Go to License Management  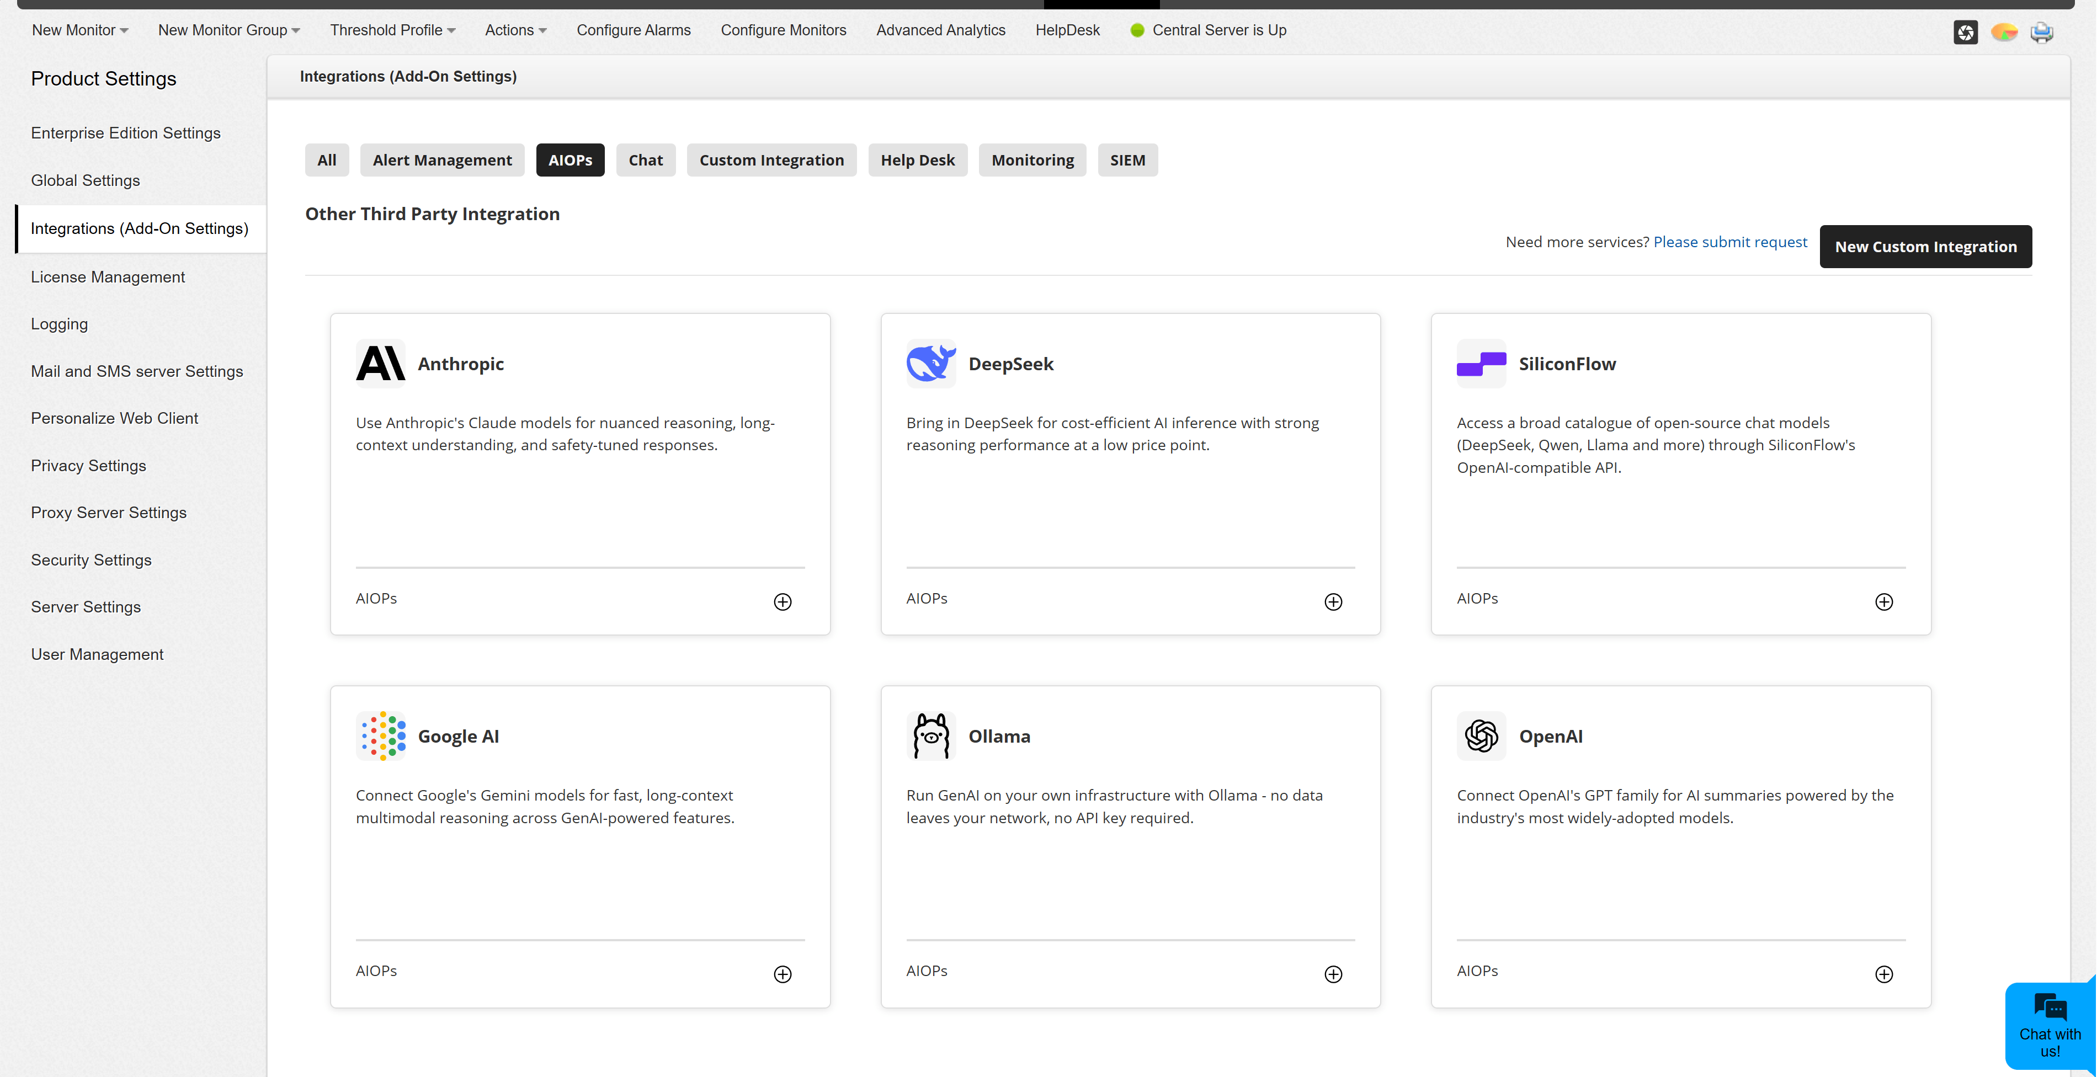108,277
